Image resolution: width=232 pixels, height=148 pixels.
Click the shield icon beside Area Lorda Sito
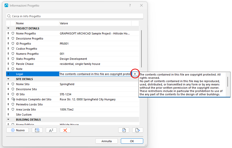point(13,109)
